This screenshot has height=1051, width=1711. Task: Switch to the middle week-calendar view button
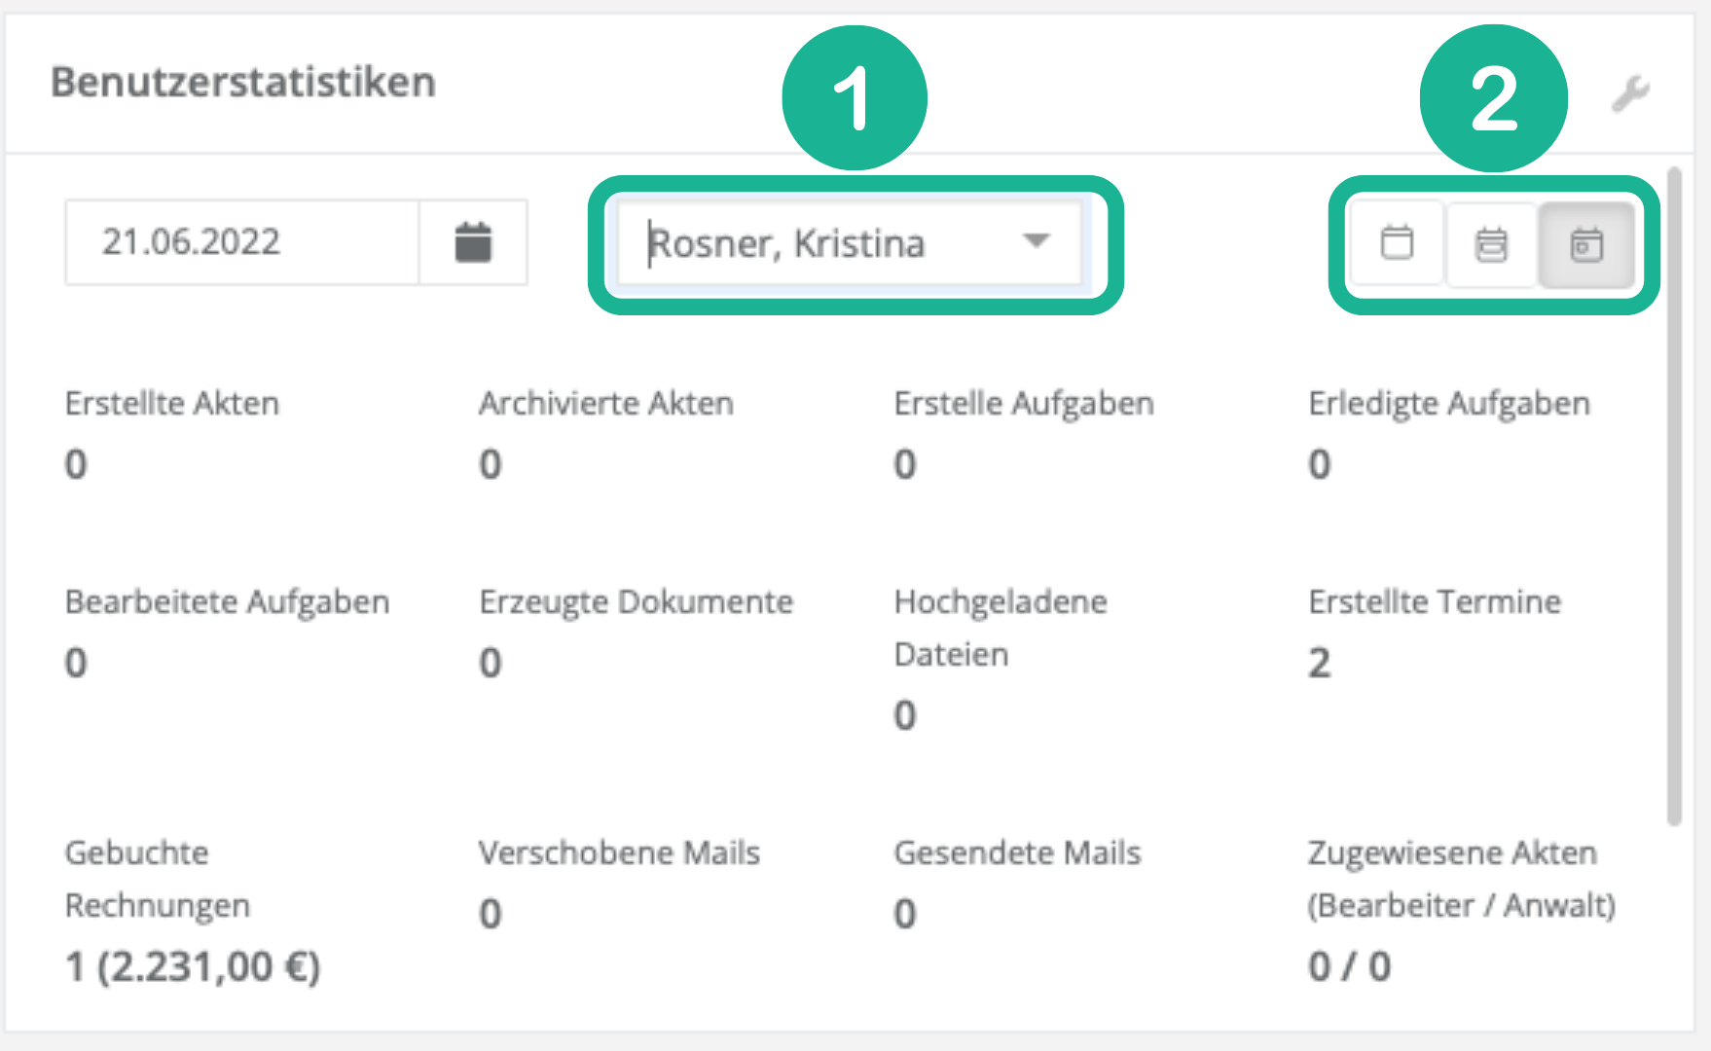pyautogui.click(x=1491, y=244)
